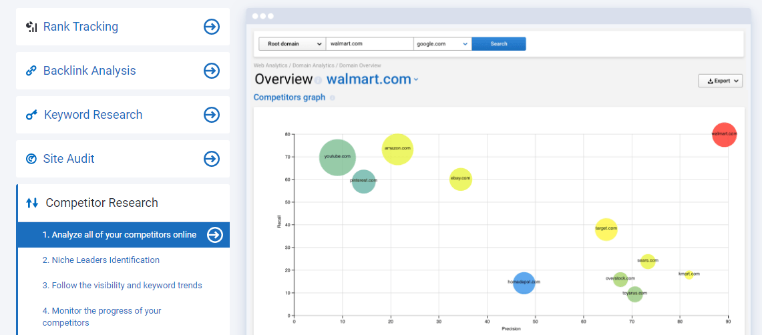
Task: Click the blue Search button
Action: coord(499,43)
